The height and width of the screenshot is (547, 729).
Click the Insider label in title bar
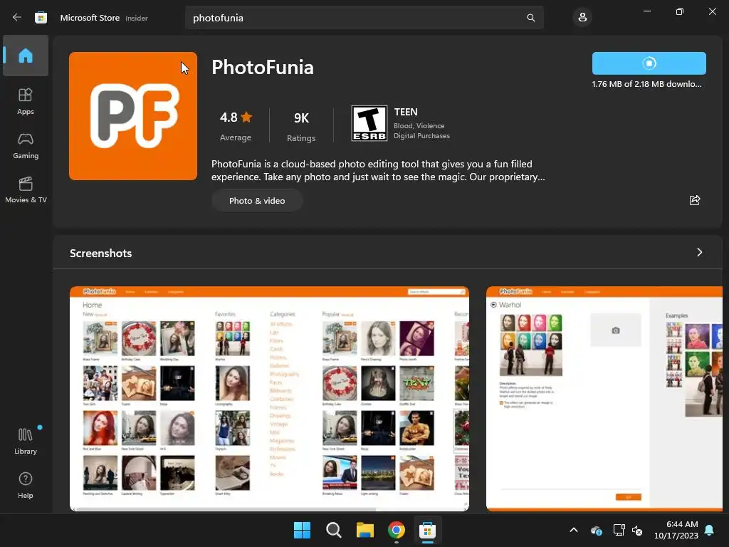click(x=137, y=18)
